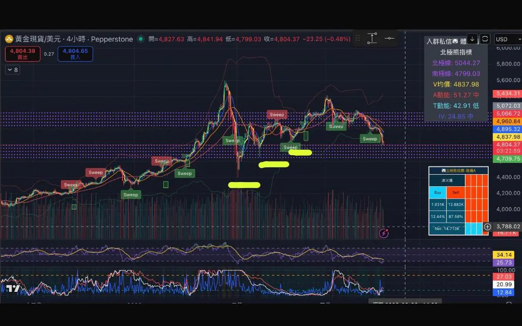Click the 0.27 spread value
Image resolution: width=522 pixels, height=326 pixels.
49,54
